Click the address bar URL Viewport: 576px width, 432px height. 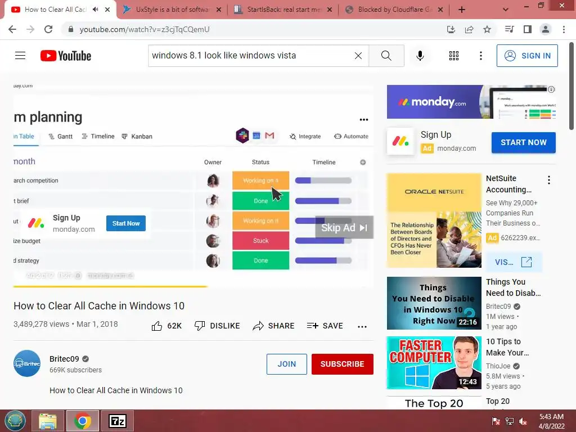point(145,29)
